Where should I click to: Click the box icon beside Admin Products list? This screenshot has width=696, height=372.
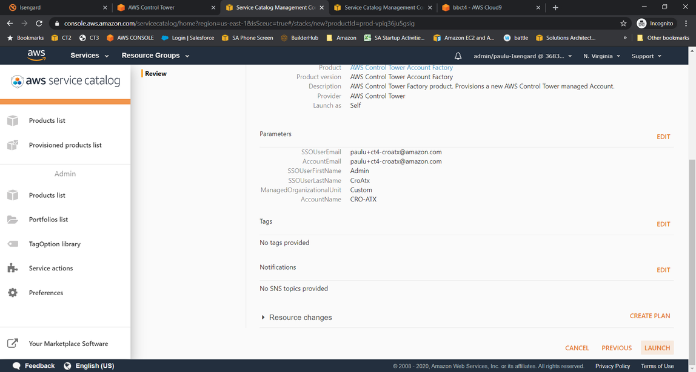(12, 195)
